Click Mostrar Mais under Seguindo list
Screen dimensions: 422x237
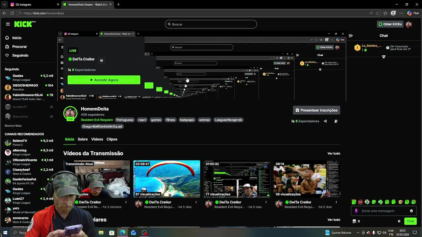tap(13, 126)
